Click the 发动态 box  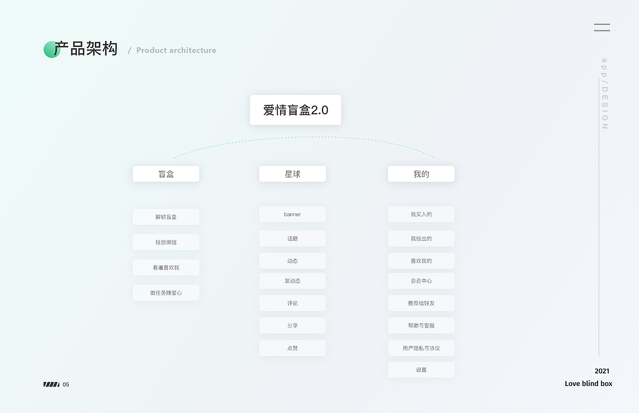pyautogui.click(x=293, y=281)
